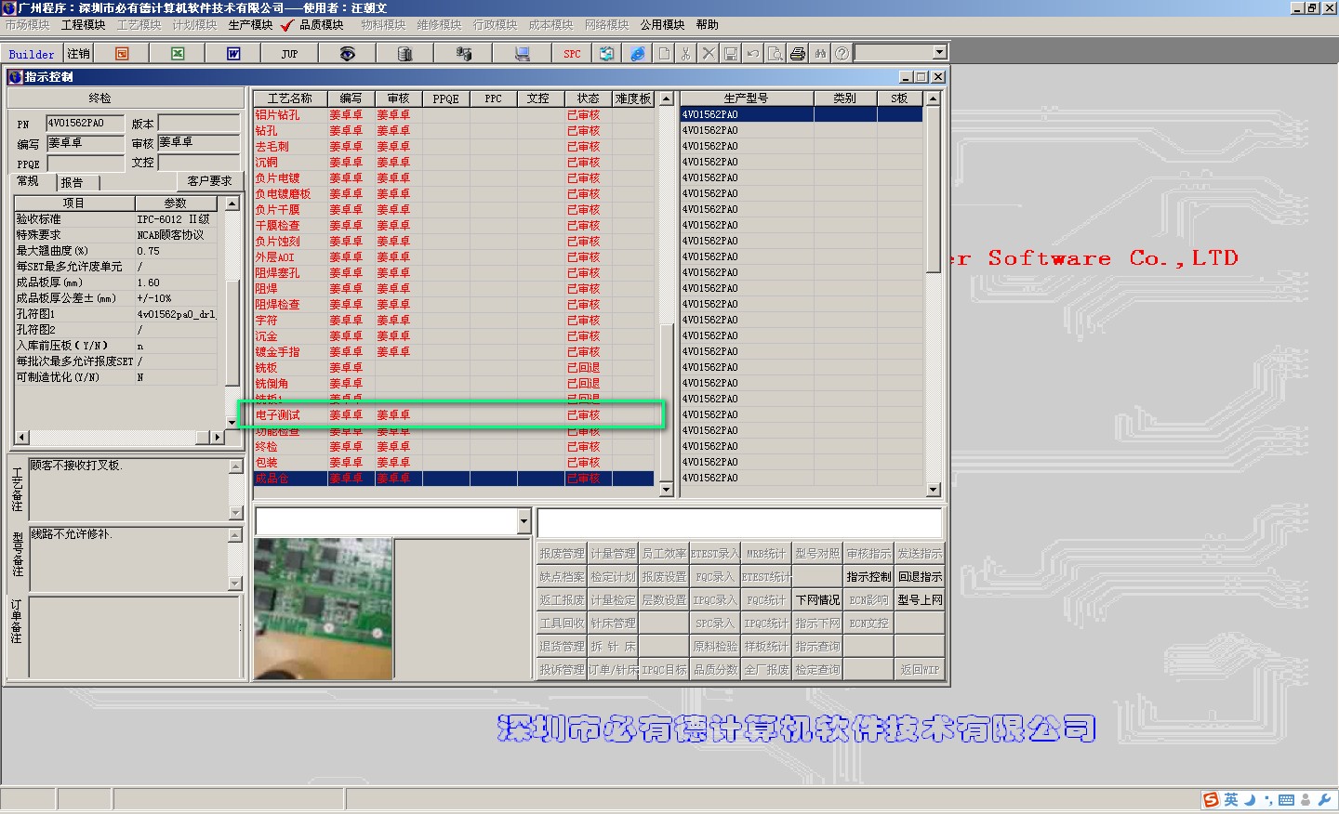The image size is (1339, 814).
Task: Click the 难度板 column header
Action: coord(632,98)
